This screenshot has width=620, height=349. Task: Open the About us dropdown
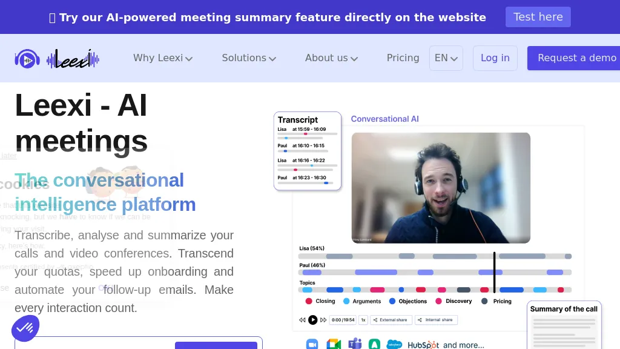pyautogui.click(x=331, y=58)
